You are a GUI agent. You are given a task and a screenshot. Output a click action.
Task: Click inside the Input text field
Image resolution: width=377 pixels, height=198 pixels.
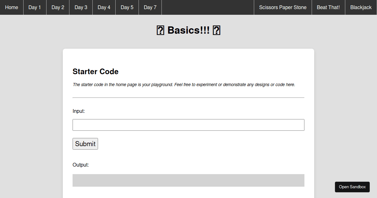[x=188, y=125]
